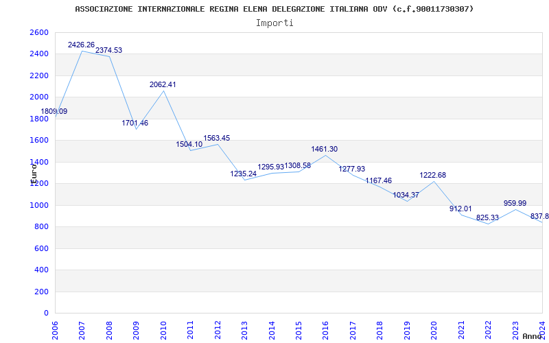
Task: Click the 2013 x-axis year label
Action: coord(244,331)
